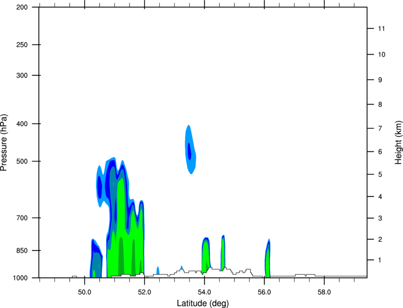Viewport: 403px width, 308px height.
Task: Click the isolated blue contour near 450 hPa
Action: [x=191, y=150]
